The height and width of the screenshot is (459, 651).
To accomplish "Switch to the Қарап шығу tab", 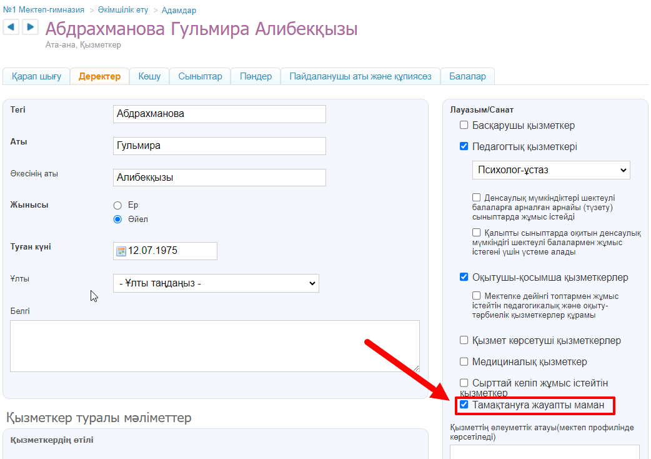I will click(36, 76).
